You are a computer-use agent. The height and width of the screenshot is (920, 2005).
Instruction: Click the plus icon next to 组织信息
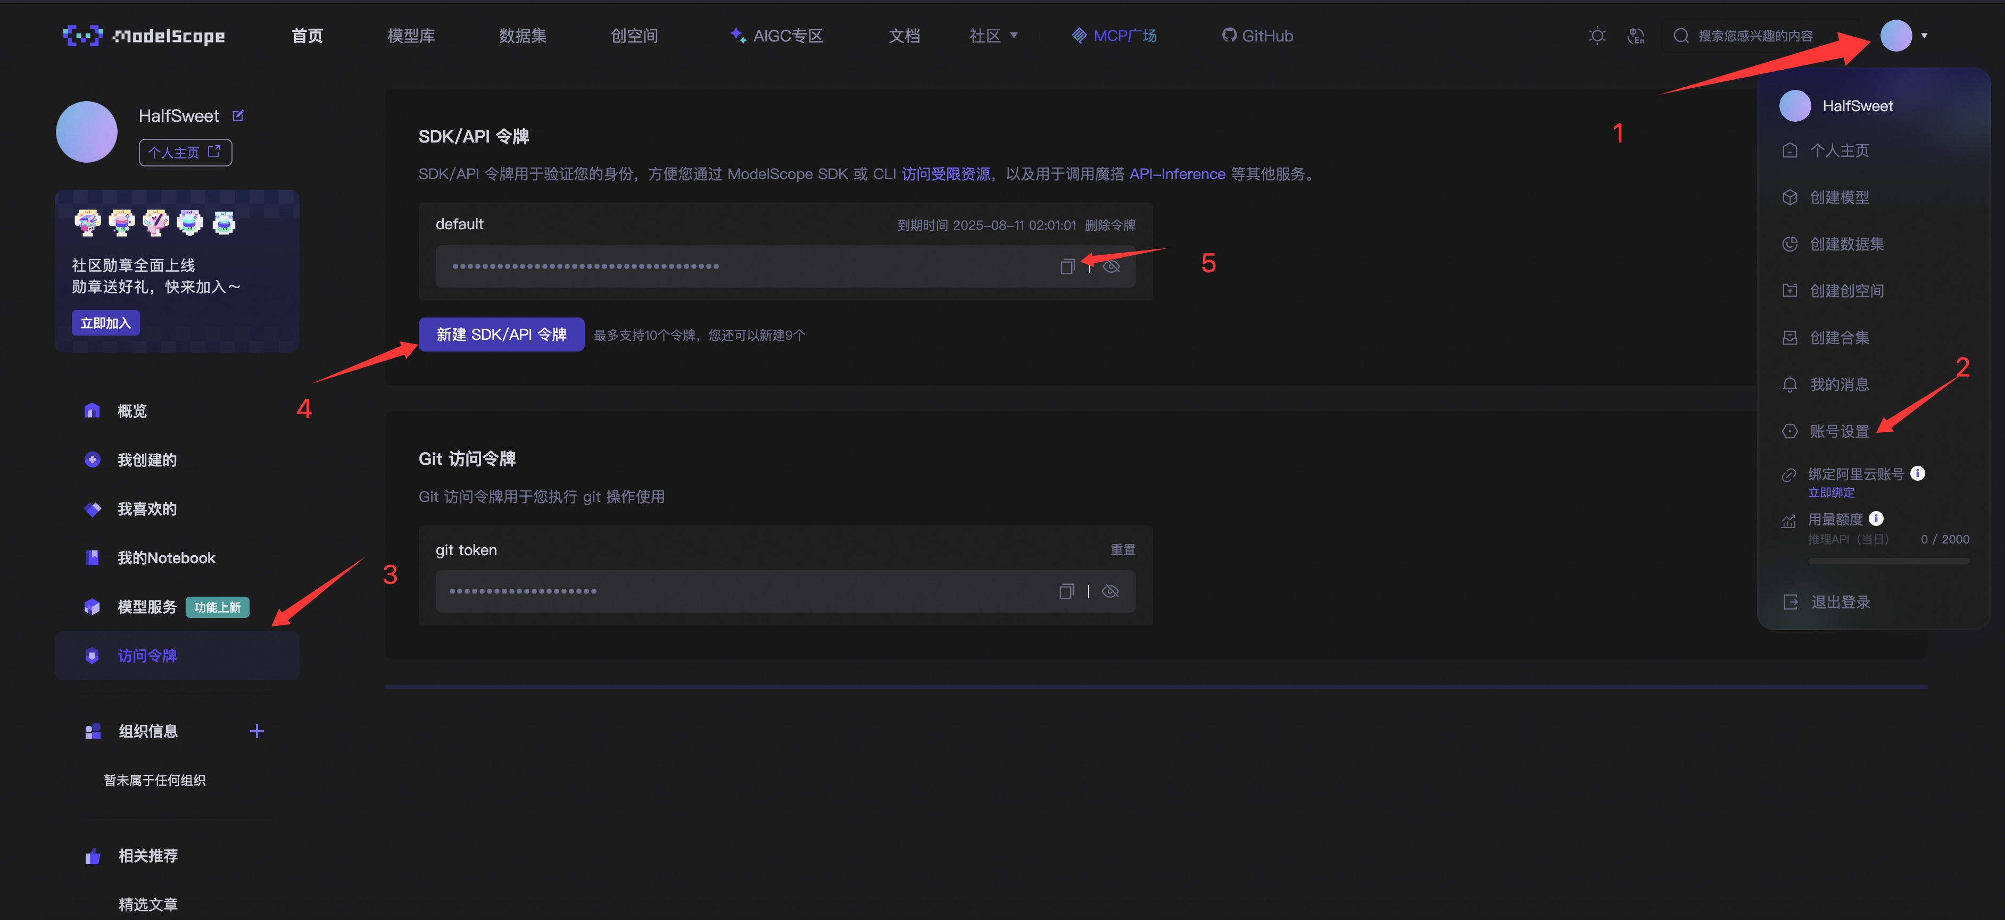coord(257,731)
